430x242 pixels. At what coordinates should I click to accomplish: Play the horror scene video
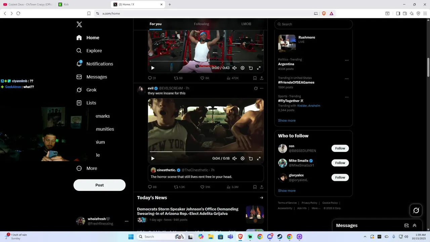[x=153, y=158]
